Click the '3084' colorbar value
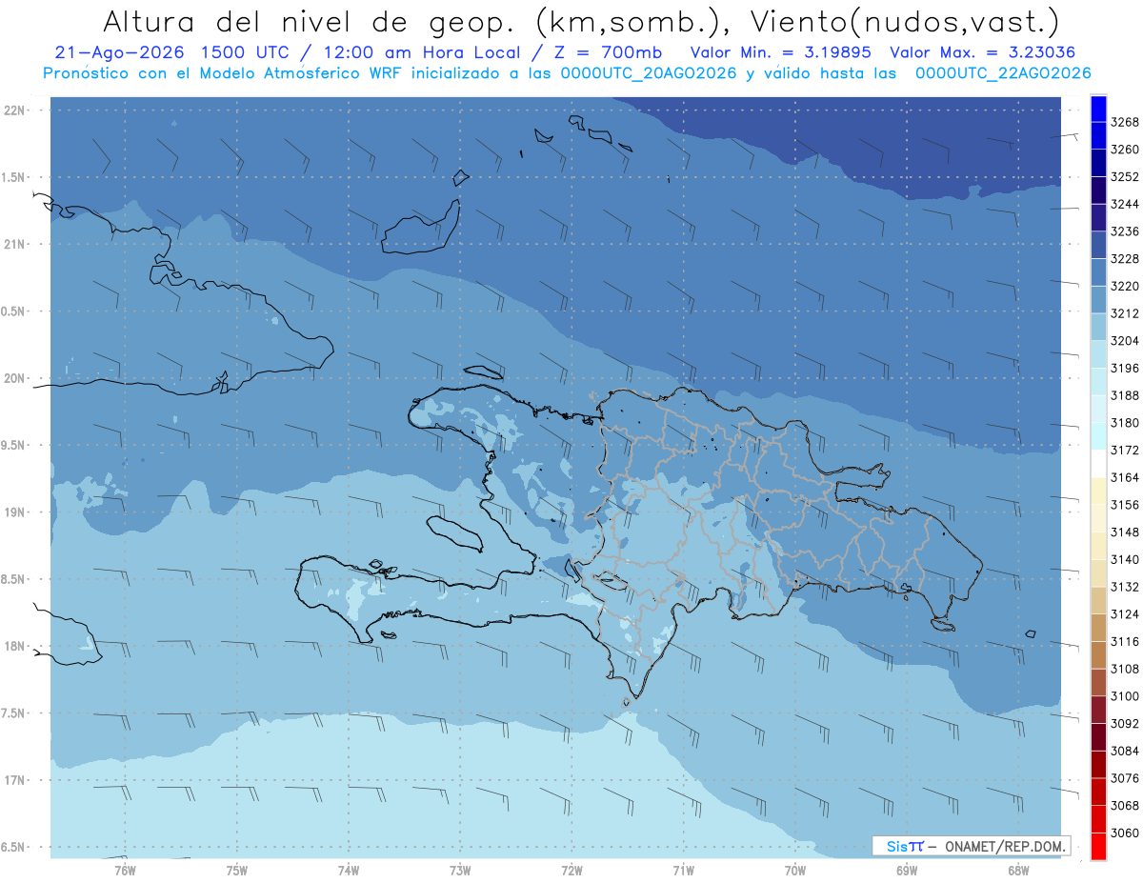Screen dimensions: 1143x883 1125,751
